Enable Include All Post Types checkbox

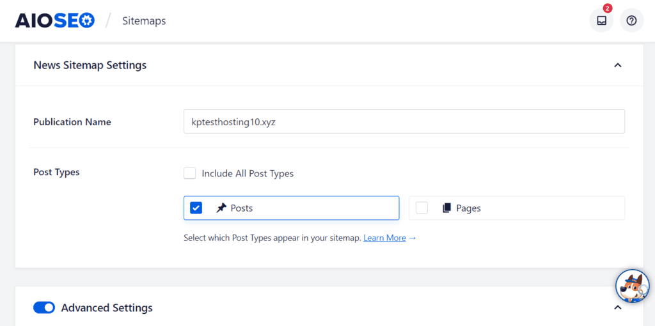(190, 173)
